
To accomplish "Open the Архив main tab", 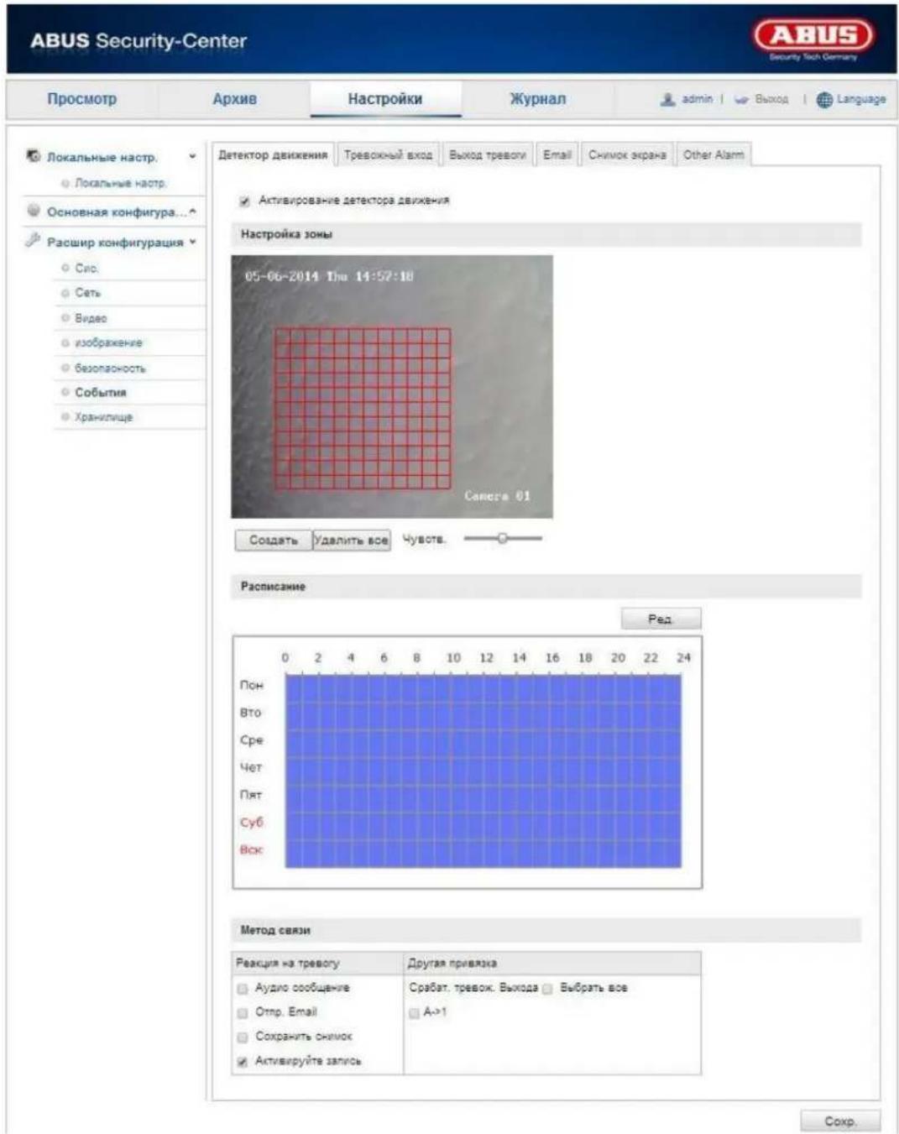I will pyautogui.click(x=234, y=99).
